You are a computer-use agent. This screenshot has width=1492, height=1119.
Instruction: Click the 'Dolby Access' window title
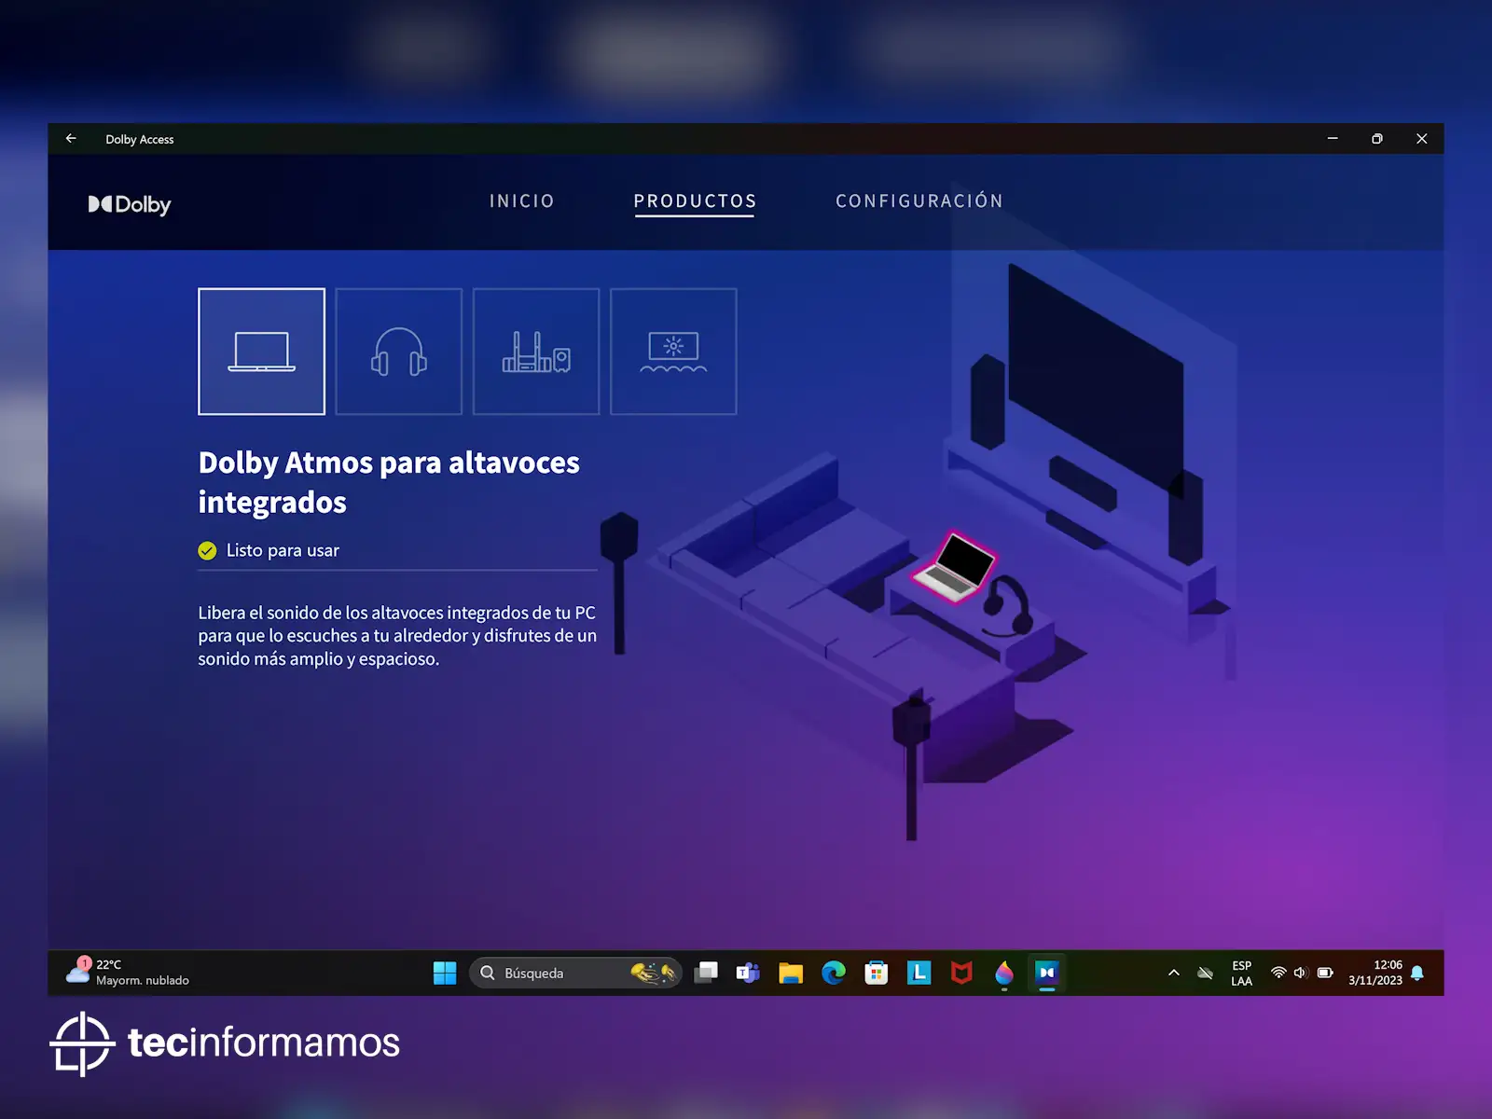click(140, 139)
